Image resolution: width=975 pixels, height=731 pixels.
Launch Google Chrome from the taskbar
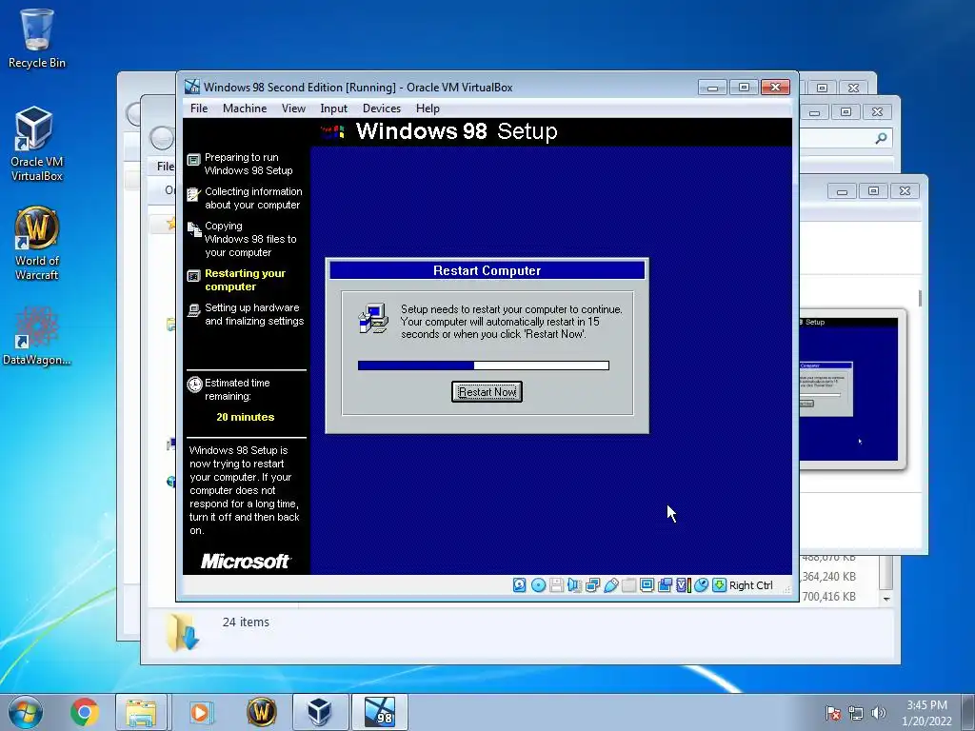click(x=85, y=712)
